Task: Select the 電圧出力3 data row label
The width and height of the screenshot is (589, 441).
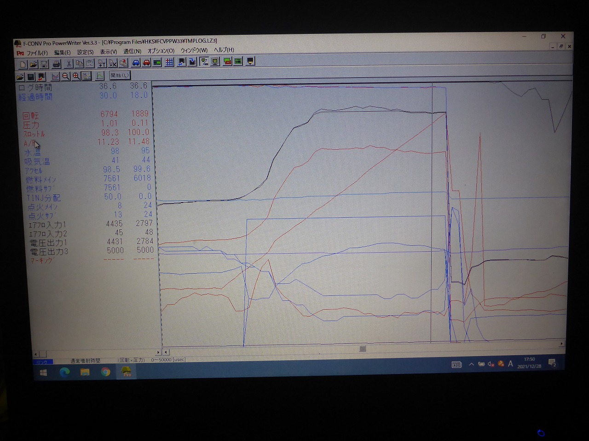Action: coord(49,252)
